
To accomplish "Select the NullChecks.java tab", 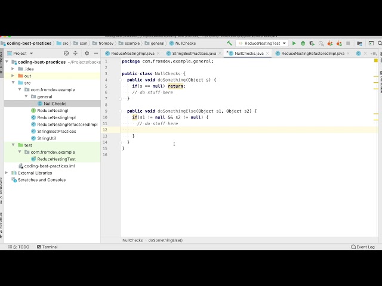I will point(249,53).
